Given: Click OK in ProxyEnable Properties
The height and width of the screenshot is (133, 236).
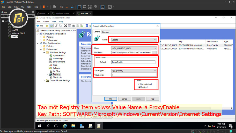Looking at the screenshot, I should tap(110, 99).
